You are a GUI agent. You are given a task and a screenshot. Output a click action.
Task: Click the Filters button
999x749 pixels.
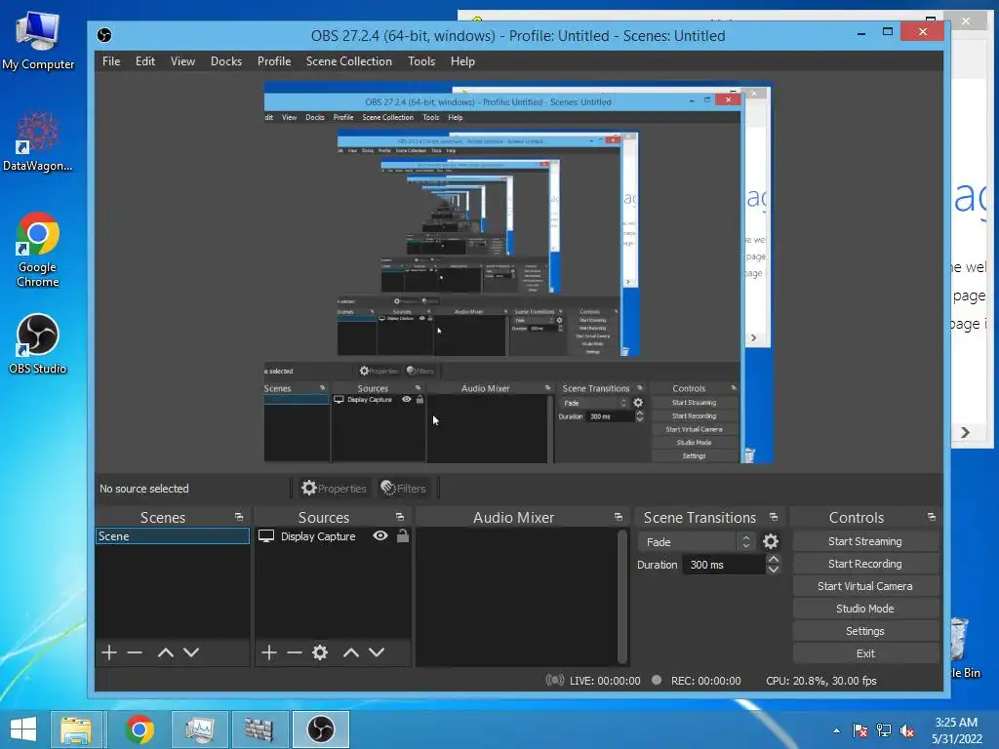click(403, 489)
